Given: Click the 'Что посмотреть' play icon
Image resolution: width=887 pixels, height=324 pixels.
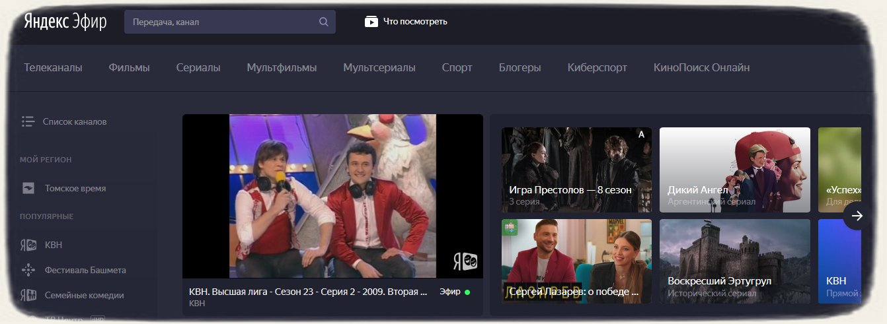Looking at the screenshot, I should (x=371, y=22).
